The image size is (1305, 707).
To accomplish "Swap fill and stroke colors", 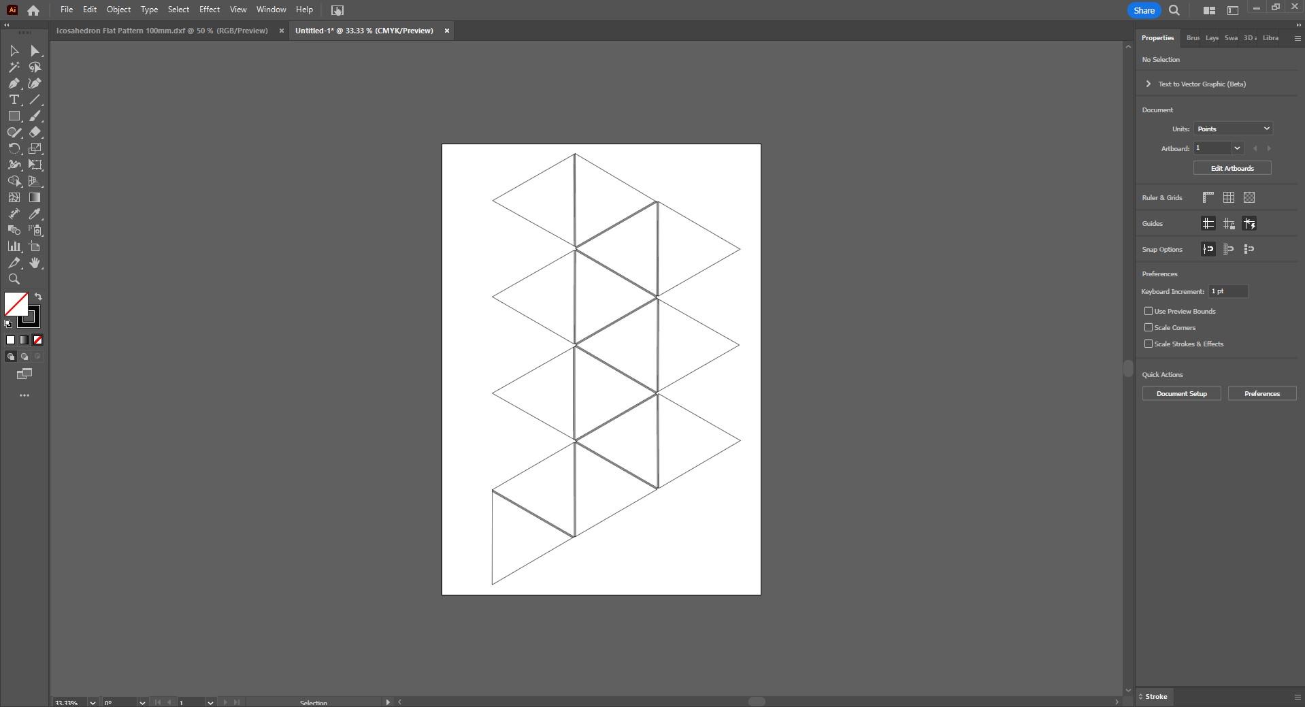I will (39, 297).
